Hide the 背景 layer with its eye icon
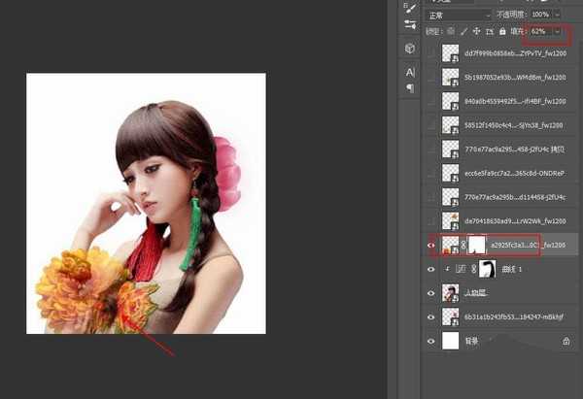Image resolution: width=583 pixels, height=399 pixels. click(x=432, y=342)
